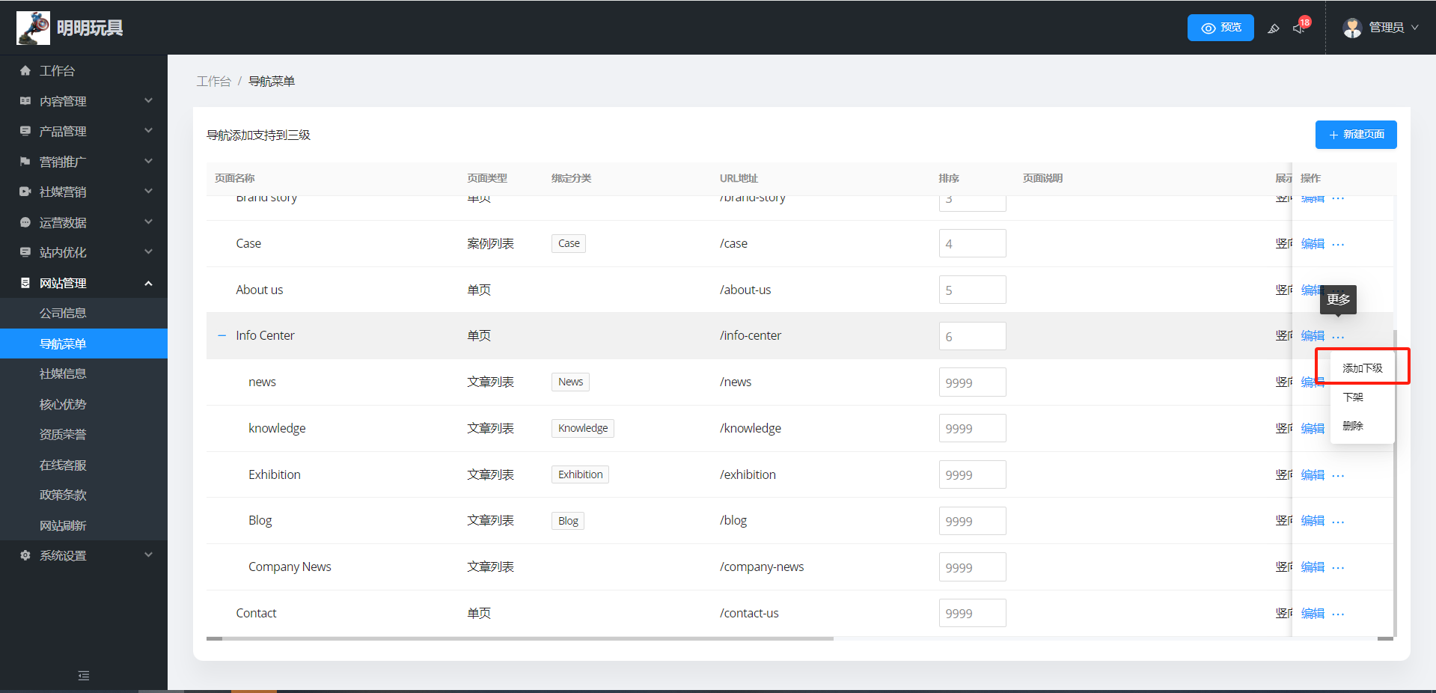1436x693 pixels.
Task: Expand the 社媒营销 menu chevron
Action: coord(148,191)
